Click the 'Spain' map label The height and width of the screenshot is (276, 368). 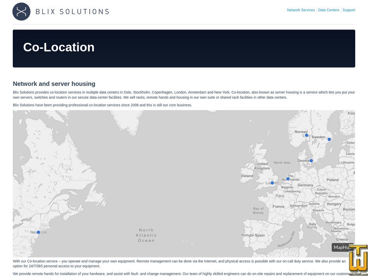[260, 235]
